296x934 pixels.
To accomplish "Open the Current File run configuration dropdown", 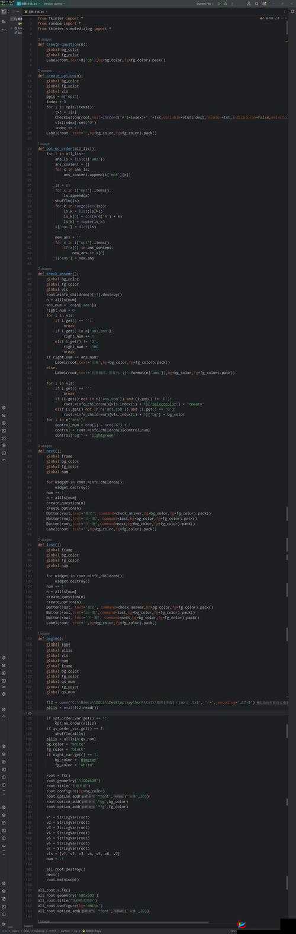I will pos(205,4).
